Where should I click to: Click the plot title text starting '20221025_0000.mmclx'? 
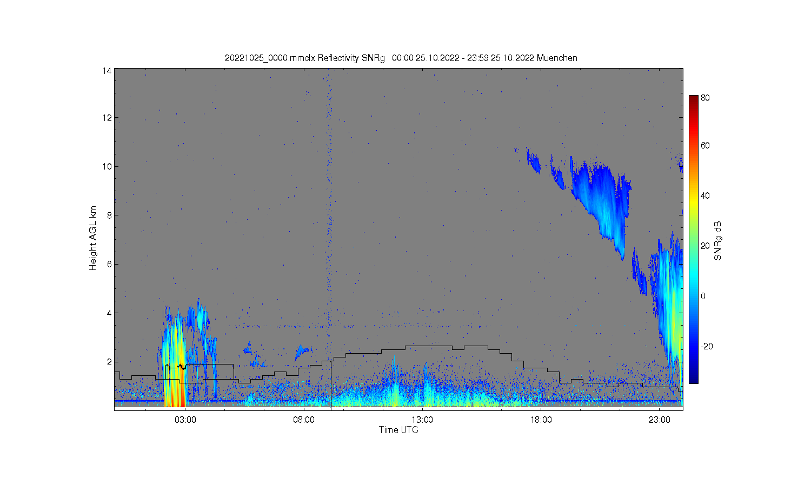401,58
